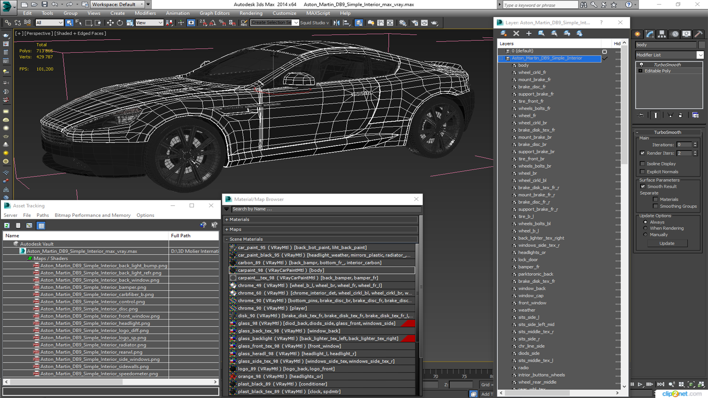708x398 pixels.
Task: Click the Undo arrow icon
Action: [54, 4]
